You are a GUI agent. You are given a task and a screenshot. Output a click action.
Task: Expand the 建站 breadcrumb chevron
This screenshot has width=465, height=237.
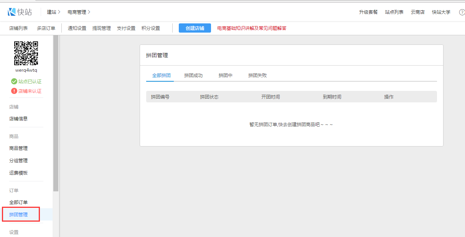59,12
